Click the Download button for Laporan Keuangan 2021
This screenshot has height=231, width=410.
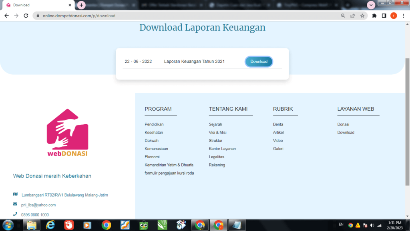pos(259,62)
